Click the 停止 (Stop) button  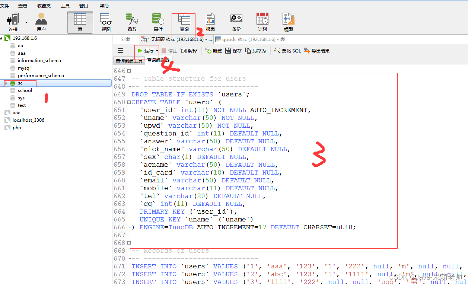point(169,51)
